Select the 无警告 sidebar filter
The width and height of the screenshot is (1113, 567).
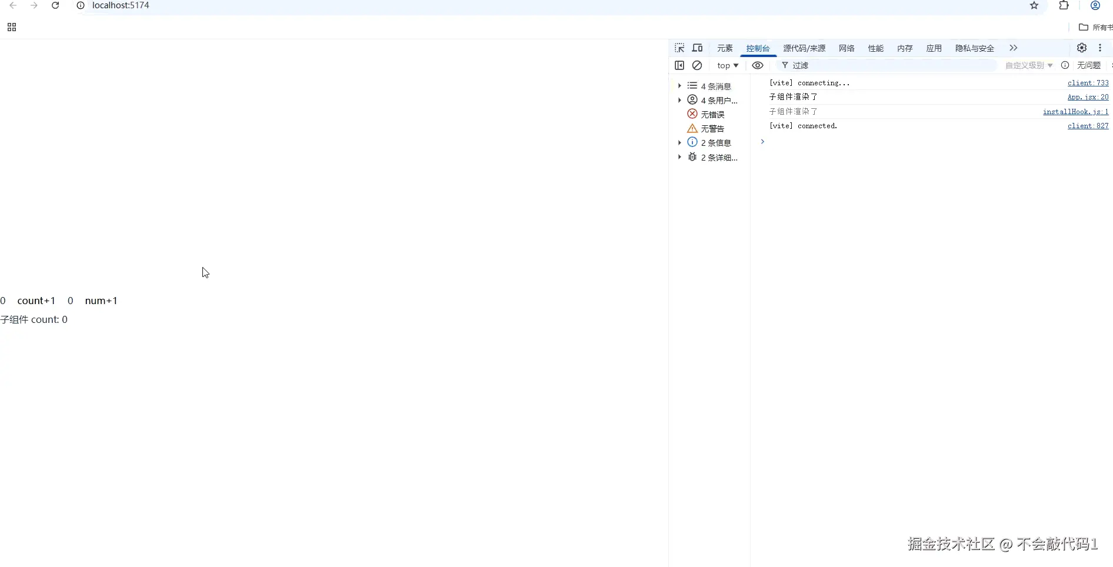[x=706, y=128]
